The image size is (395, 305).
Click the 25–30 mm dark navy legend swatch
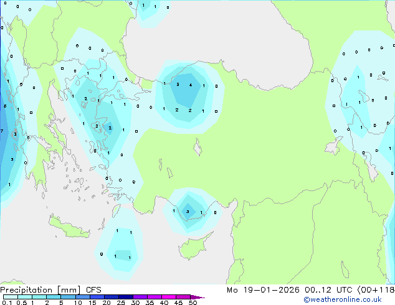(x=125, y=297)
